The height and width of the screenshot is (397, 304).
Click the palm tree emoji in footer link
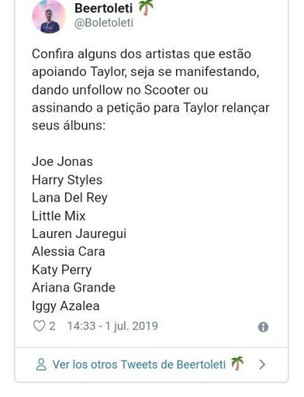(237, 364)
